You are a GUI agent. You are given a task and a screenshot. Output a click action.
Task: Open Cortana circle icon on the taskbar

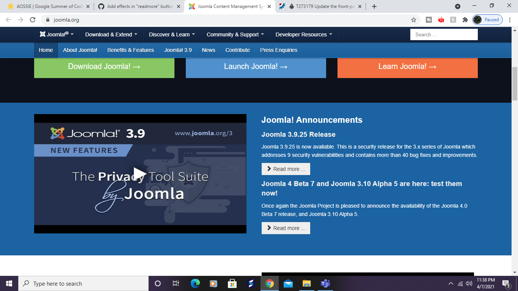[x=158, y=283]
